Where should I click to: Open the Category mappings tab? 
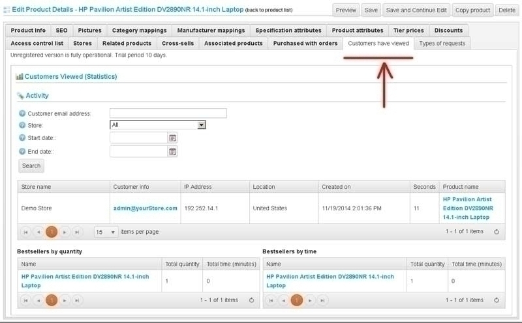pos(139,30)
